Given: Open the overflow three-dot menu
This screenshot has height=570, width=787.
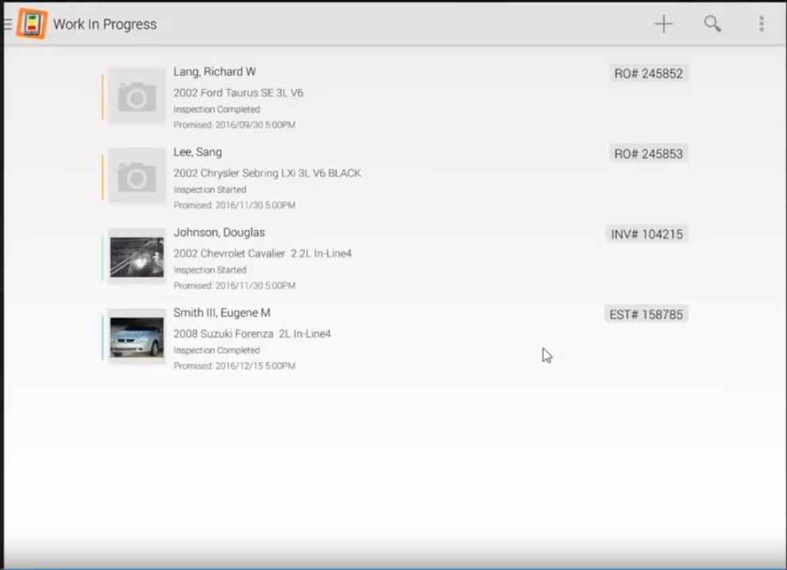Looking at the screenshot, I should tap(761, 24).
